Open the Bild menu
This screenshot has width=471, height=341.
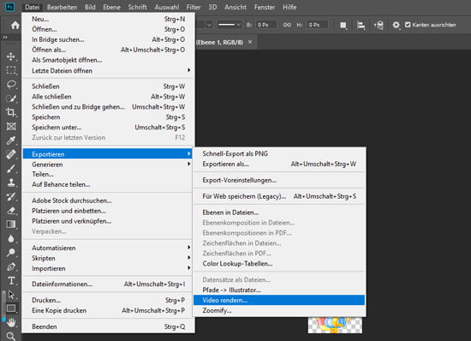point(90,7)
